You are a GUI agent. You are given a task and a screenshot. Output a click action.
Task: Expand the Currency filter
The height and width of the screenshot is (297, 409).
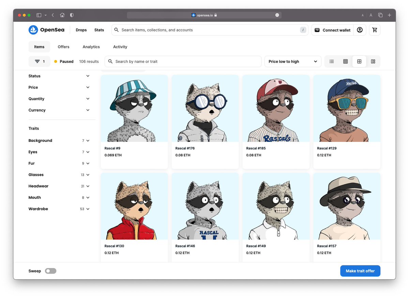pyautogui.click(x=59, y=110)
